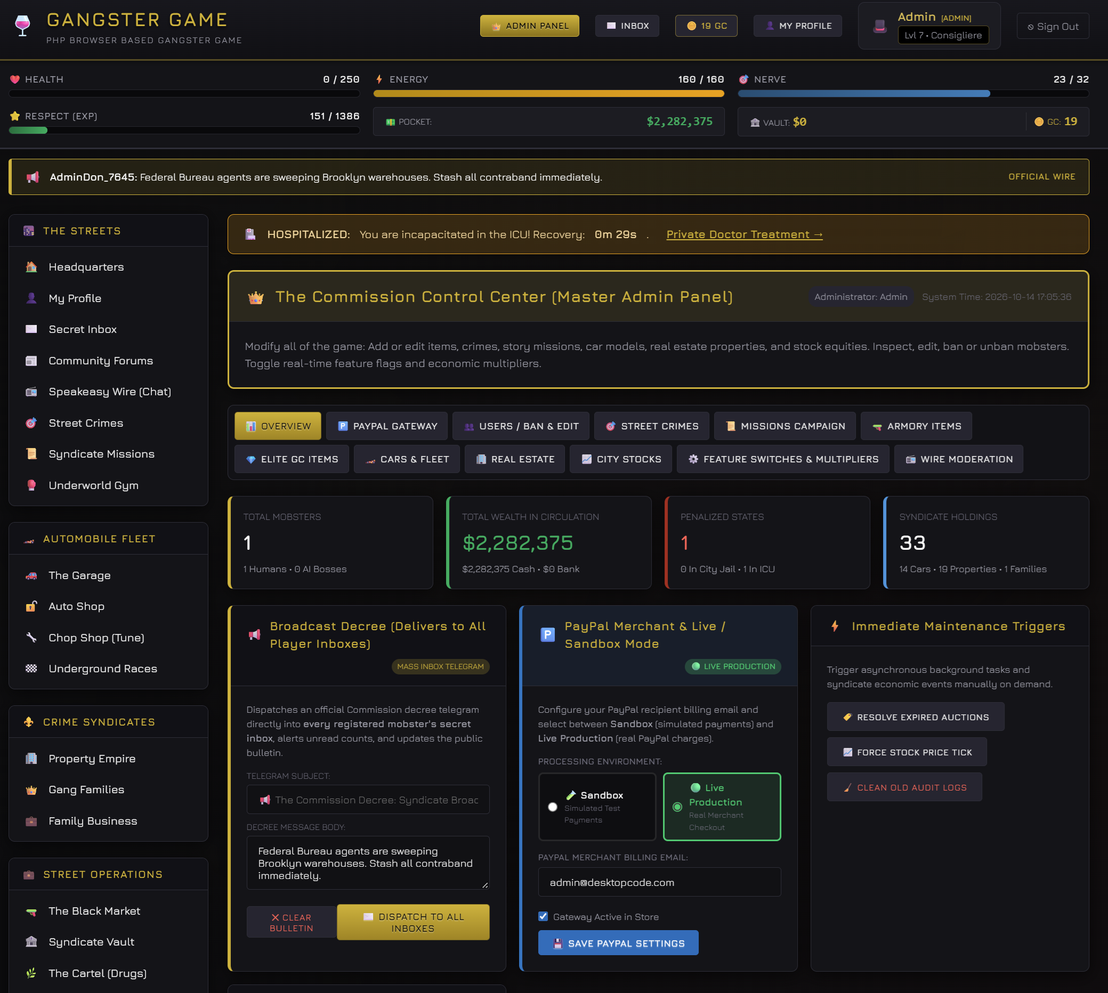Click the Syndicate Missions scroll icon
This screenshot has width=1108, height=993.
[x=31, y=454]
